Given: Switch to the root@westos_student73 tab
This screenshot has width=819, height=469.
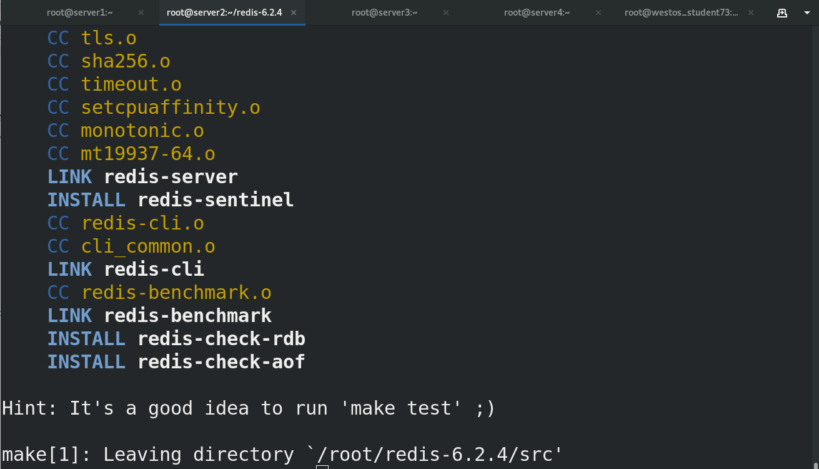Looking at the screenshot, I should click(x=681, y=13).
